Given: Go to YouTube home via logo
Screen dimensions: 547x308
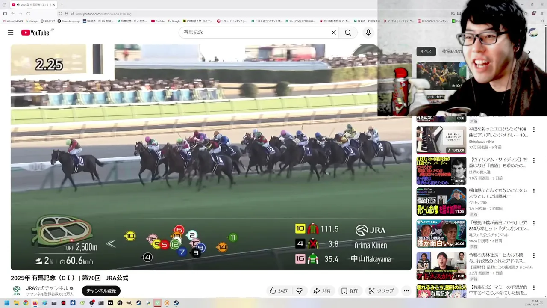Looking at the screenshot, I should (x=35, y=33).
